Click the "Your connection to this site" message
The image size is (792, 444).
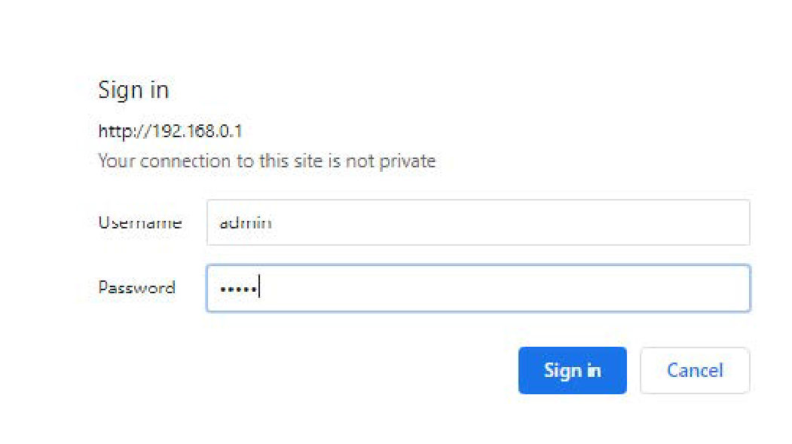pyautogui.click(x=267, y=161)
